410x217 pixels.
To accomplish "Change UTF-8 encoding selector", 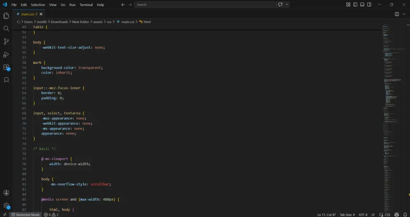I will 363,215.
